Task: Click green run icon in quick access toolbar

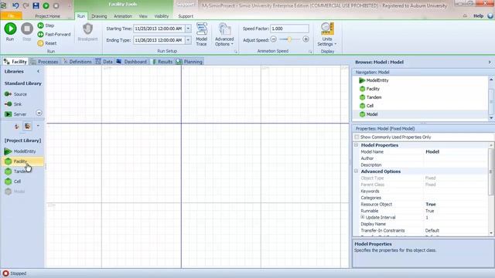Action: point(46,5)
